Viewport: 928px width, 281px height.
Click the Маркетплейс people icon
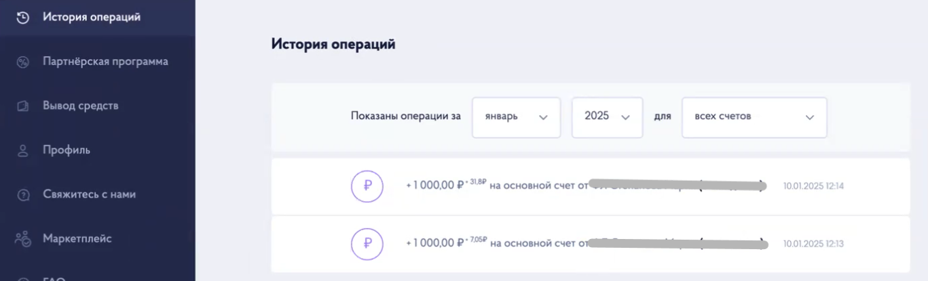pyautogui.click(x=22, y=238)
